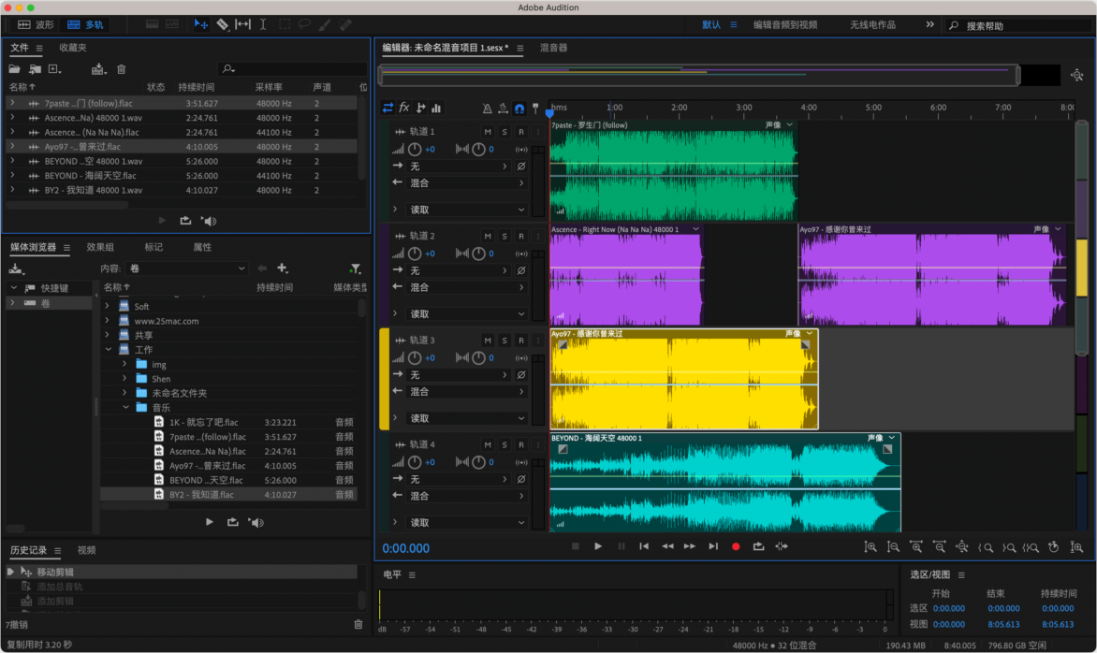
Task: Toggle polarity reverse on 轨道 3
Action: [x=521, y=375]
